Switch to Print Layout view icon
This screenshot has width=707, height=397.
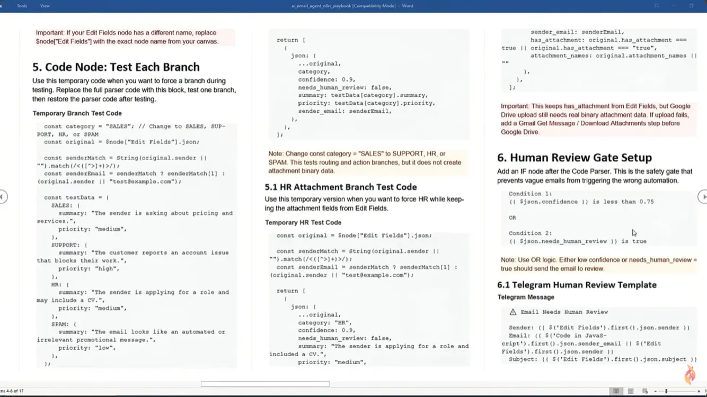point(631,391)
